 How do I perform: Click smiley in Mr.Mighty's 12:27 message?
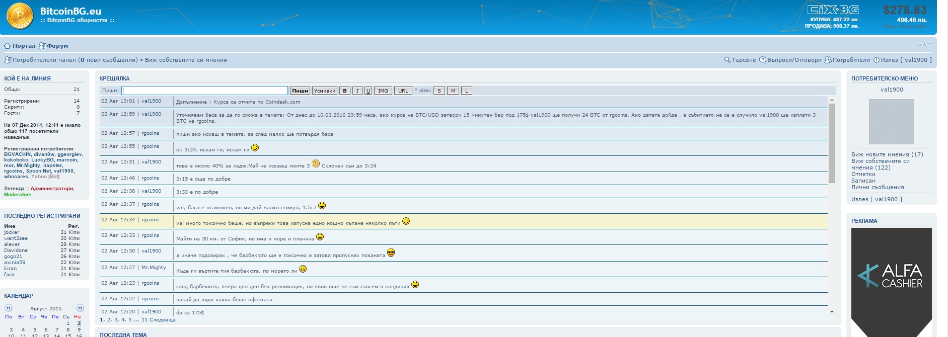pos(303,269)
